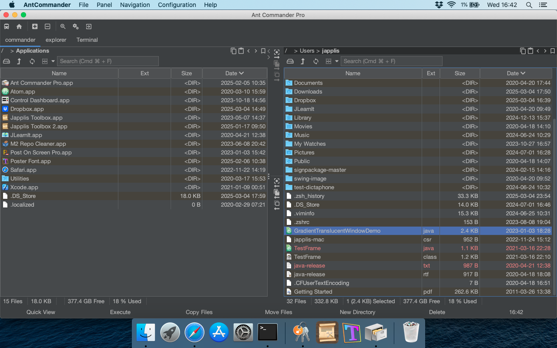The image size is (557, 348).
Task: Switch to the Terminal tab
Action: point(87,40)
